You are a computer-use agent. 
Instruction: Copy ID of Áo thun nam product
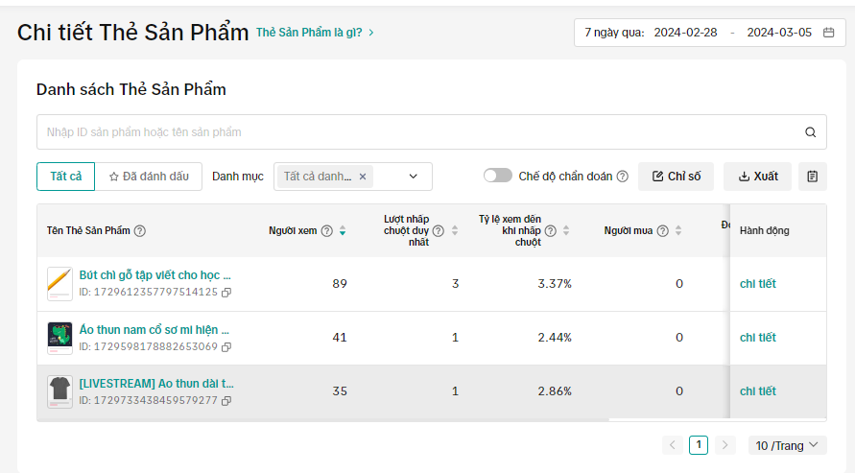226,346
